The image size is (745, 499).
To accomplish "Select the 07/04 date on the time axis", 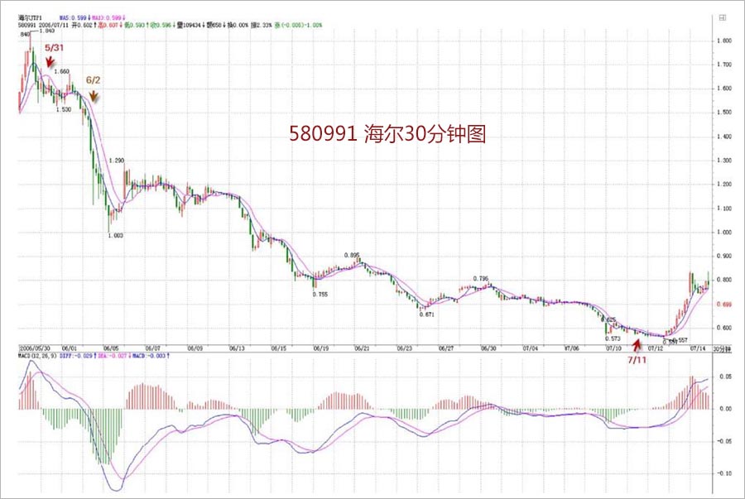I will coord(529,348).
